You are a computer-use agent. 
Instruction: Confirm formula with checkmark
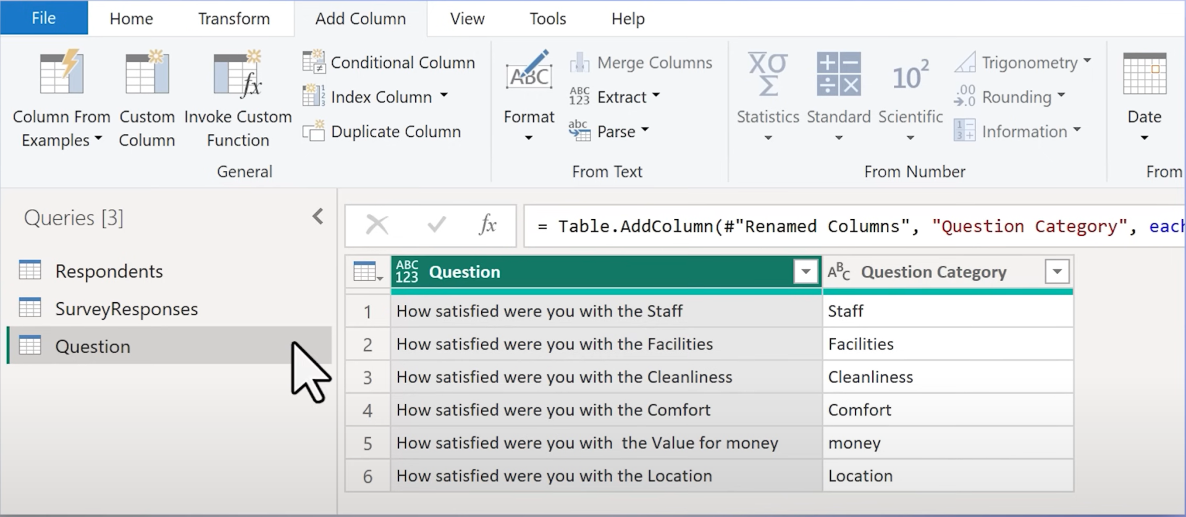click(x=437, y=225)
